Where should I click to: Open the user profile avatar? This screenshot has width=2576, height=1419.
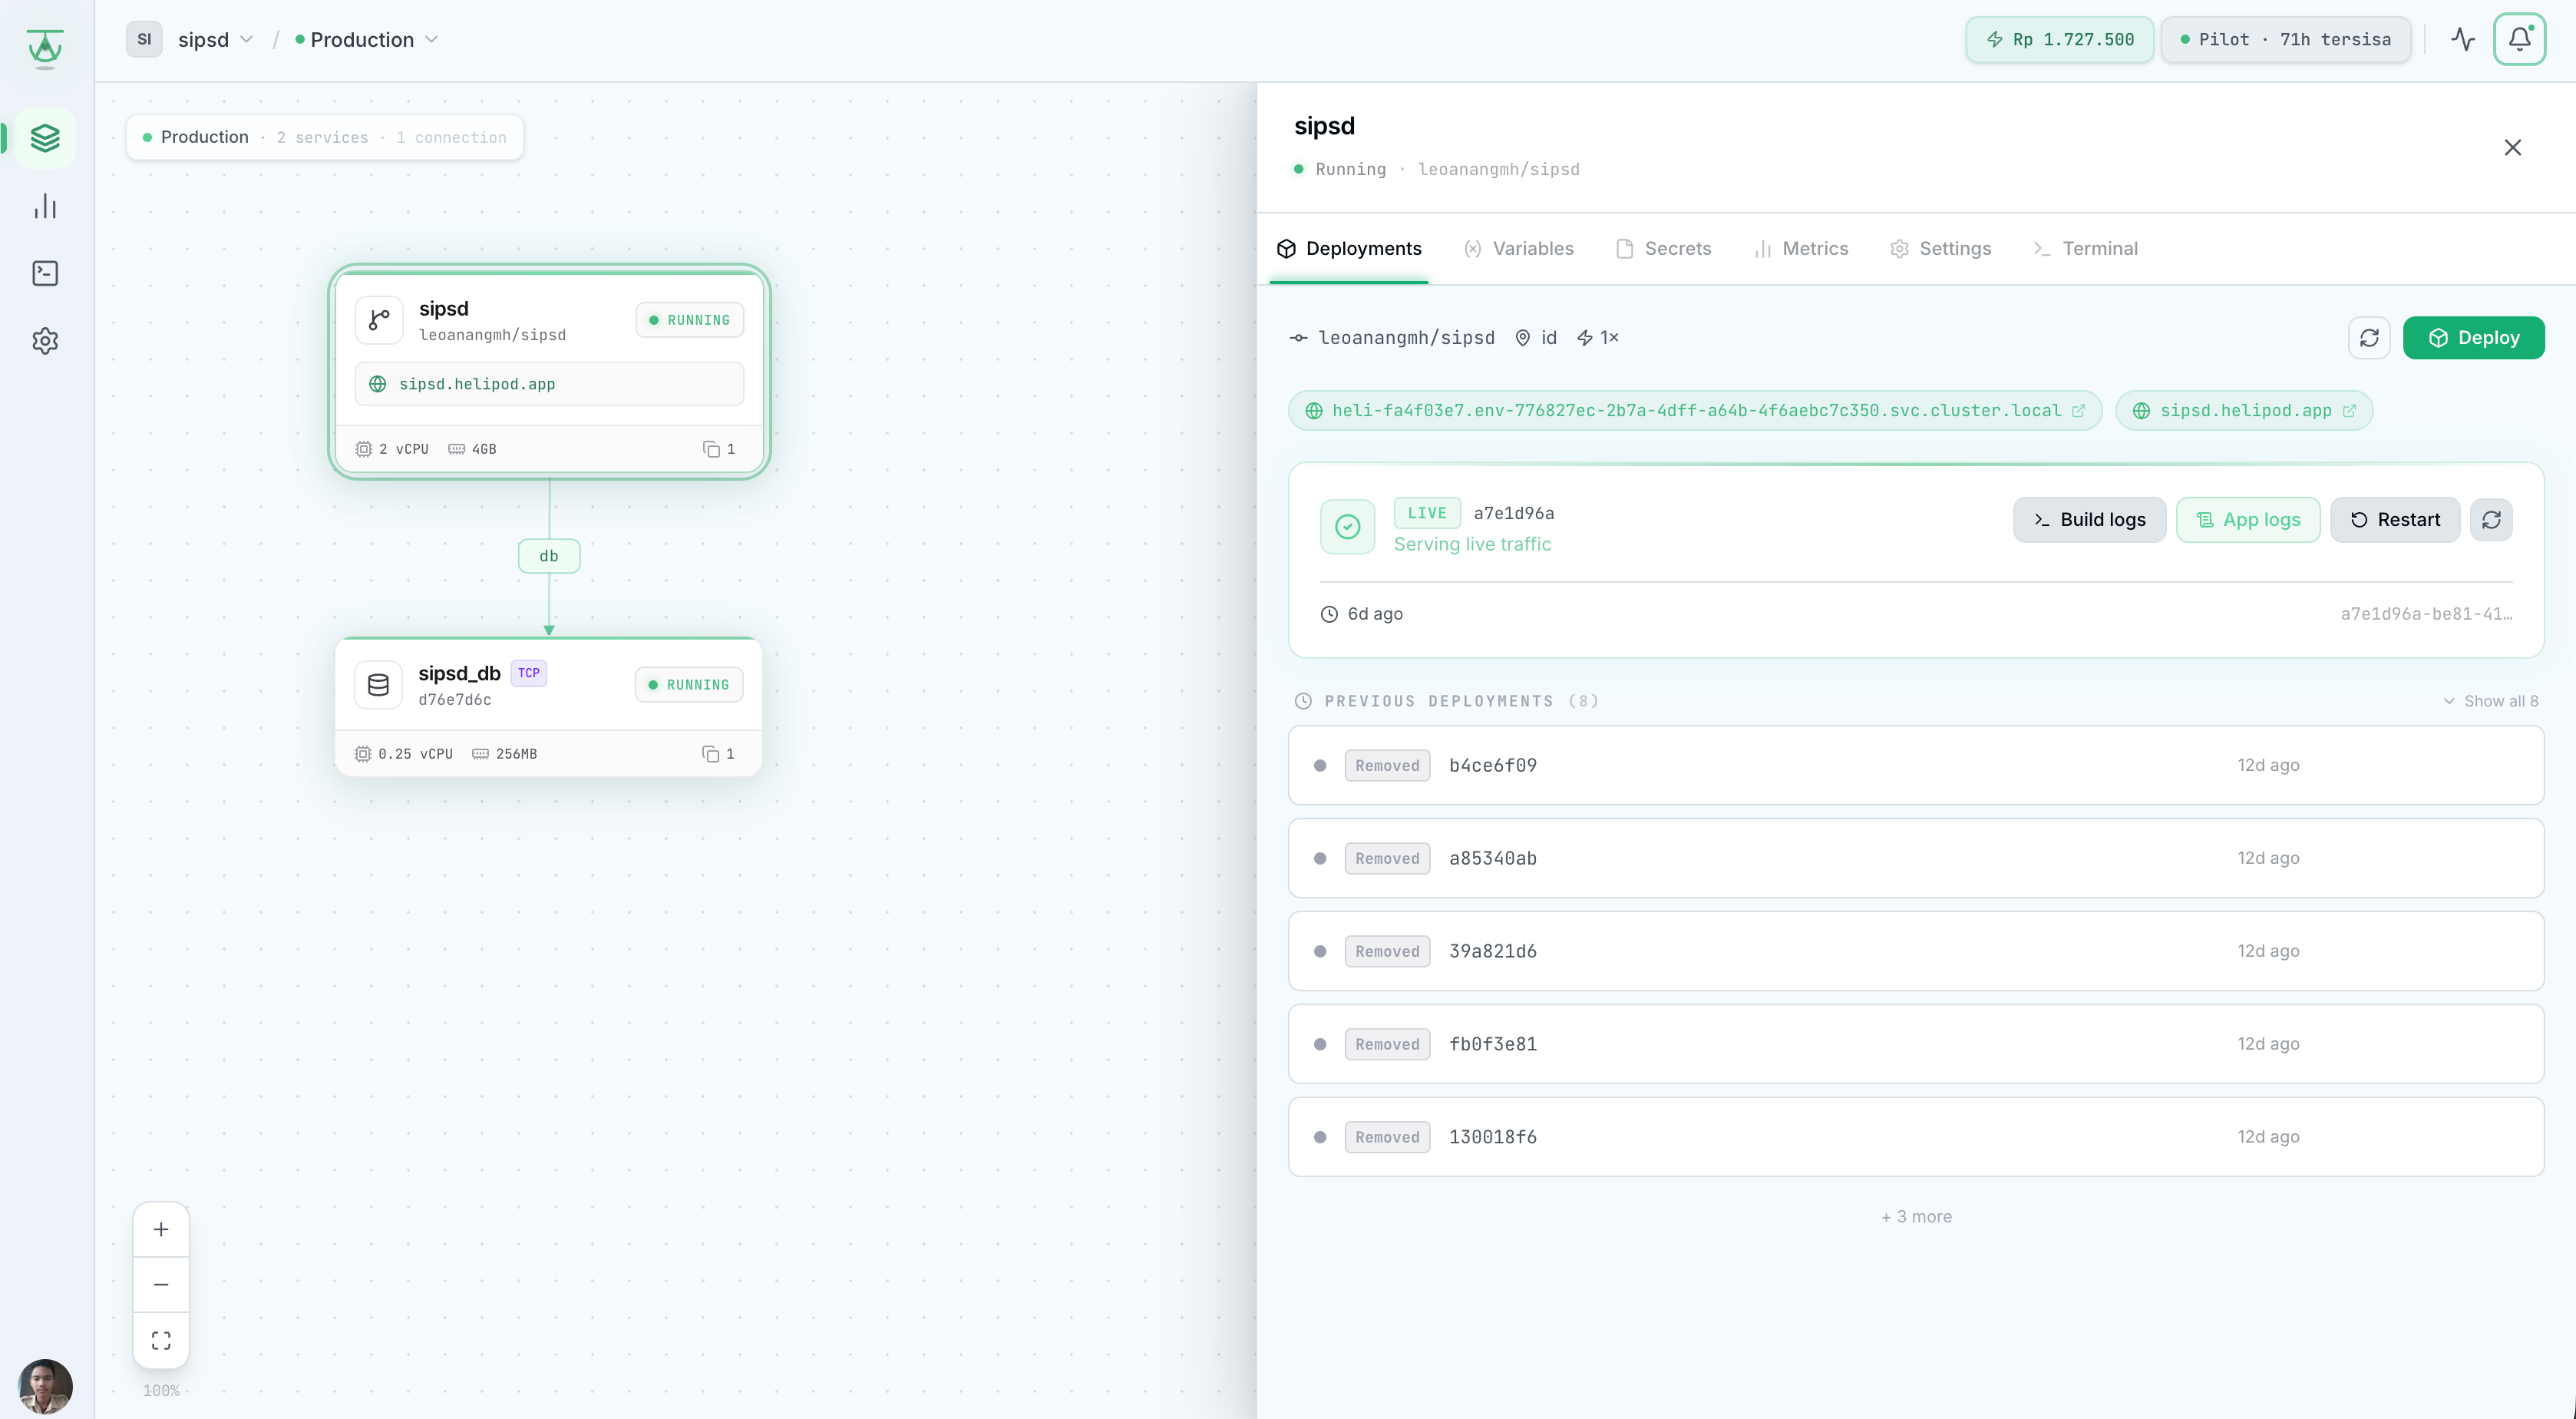tap(45, 1386)
